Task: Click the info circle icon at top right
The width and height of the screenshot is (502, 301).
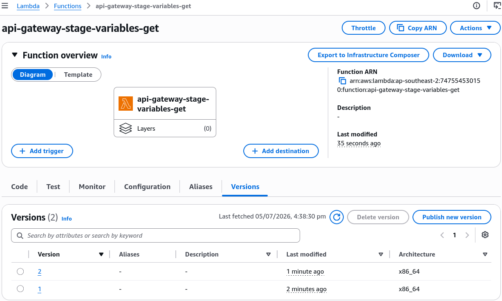Action: point(476,6)
